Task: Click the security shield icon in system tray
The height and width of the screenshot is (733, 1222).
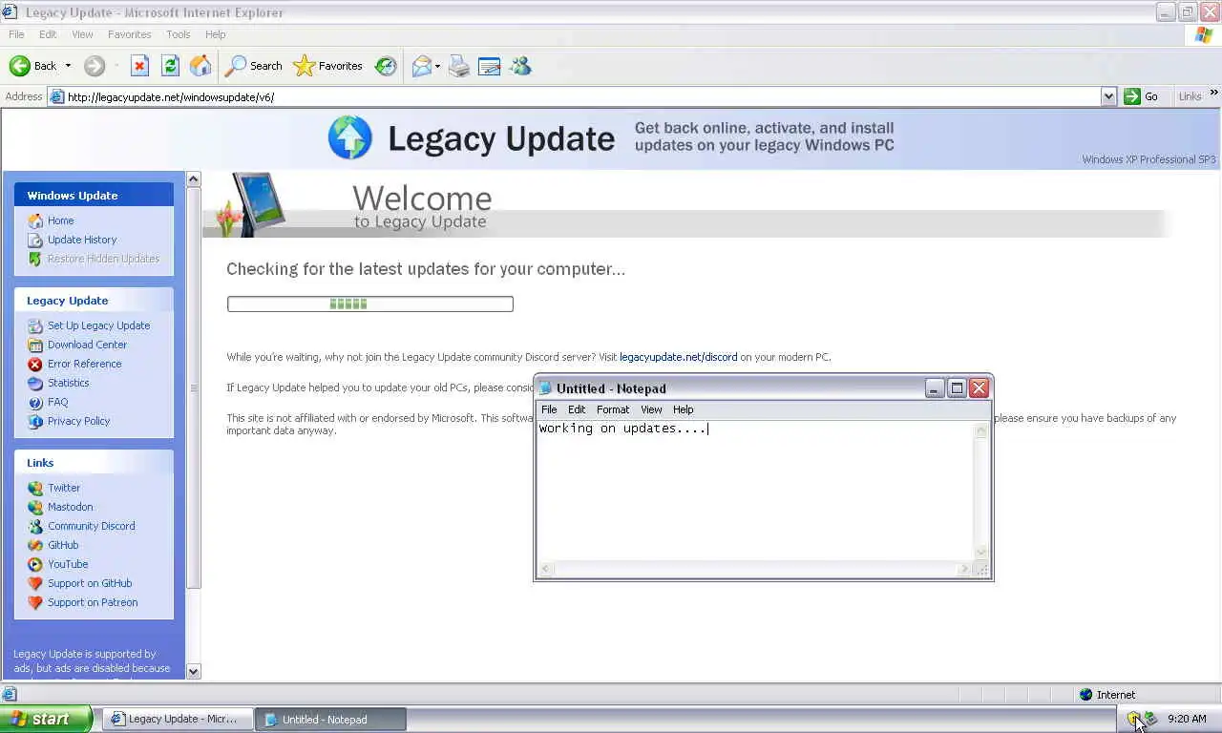Action: coord(1133,719)
